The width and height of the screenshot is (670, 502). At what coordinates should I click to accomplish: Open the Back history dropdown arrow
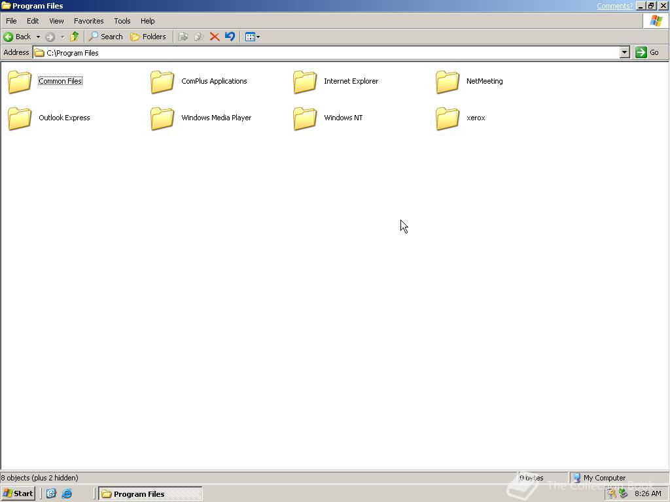(38, 37)
